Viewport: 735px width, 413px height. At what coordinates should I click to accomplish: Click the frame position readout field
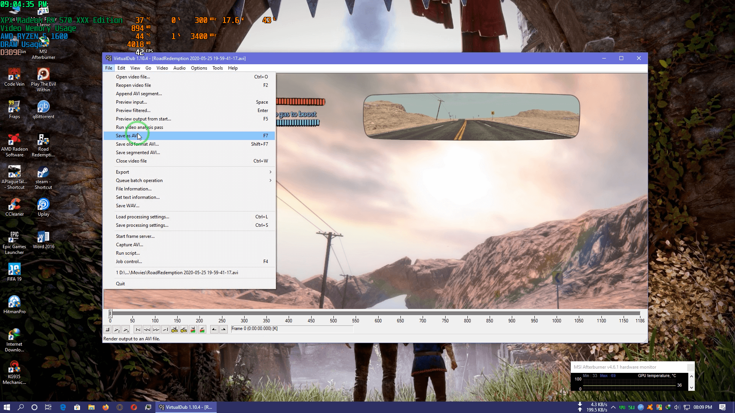click(x=292, y=329)
